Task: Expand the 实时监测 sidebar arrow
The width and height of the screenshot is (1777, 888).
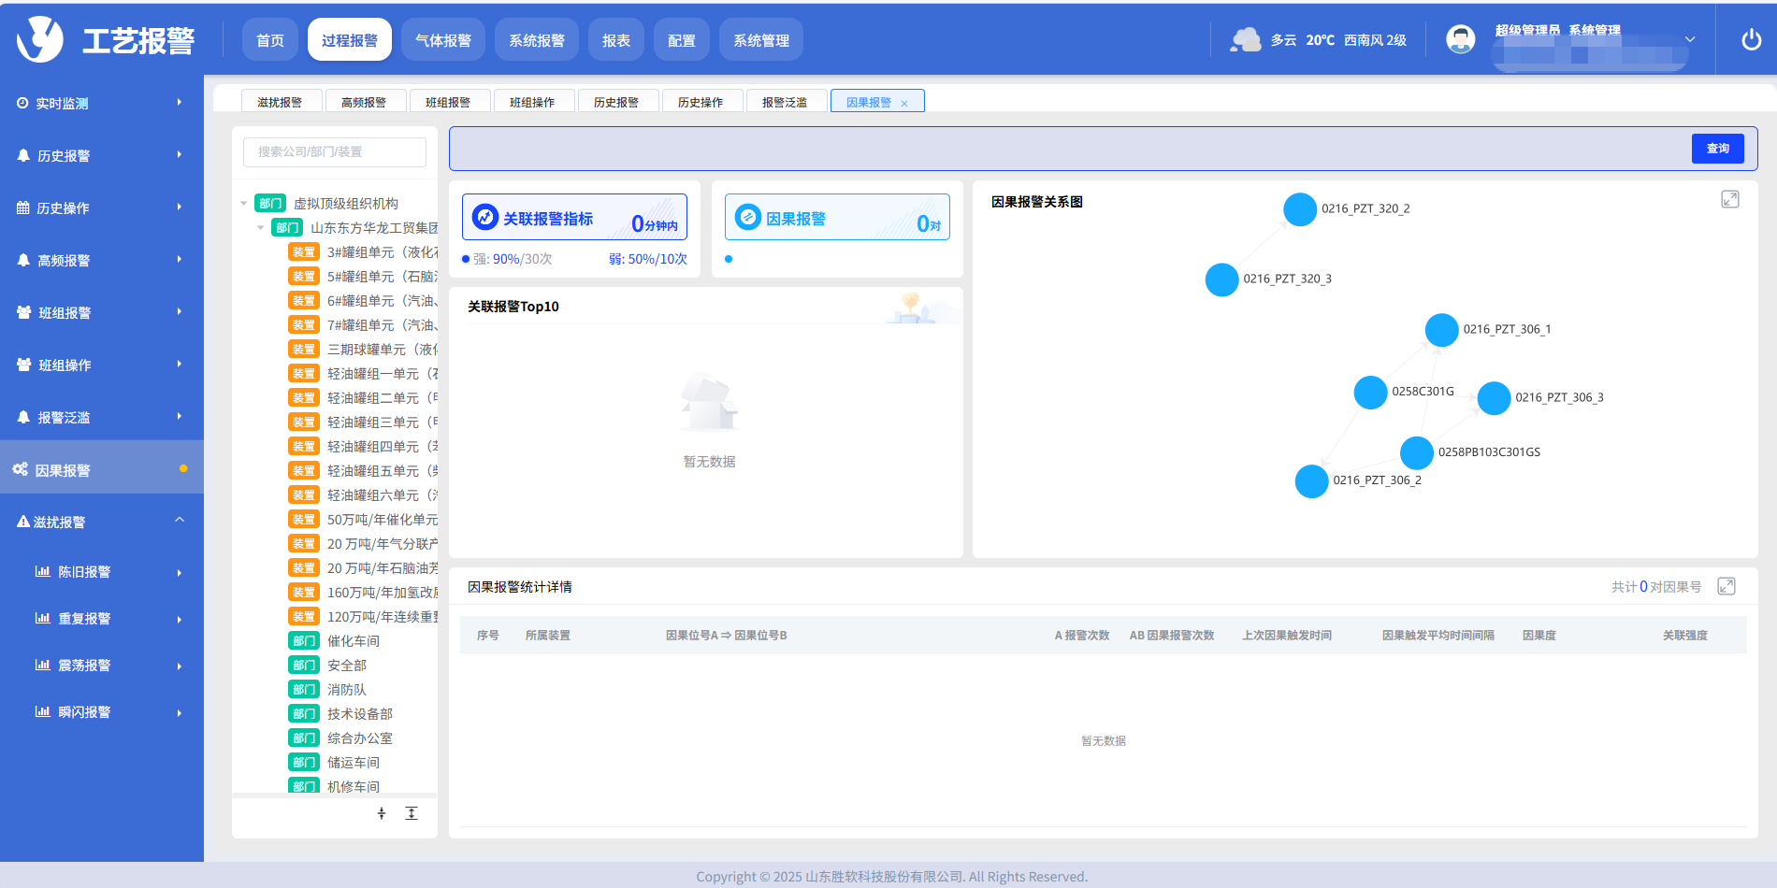Action: pyautogui.click(x=179, y=103)
